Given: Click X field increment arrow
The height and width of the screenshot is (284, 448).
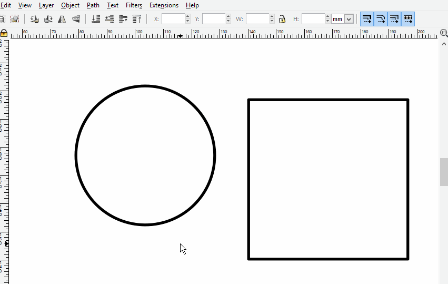Looking at the screenshot, I should pos(188,16).
